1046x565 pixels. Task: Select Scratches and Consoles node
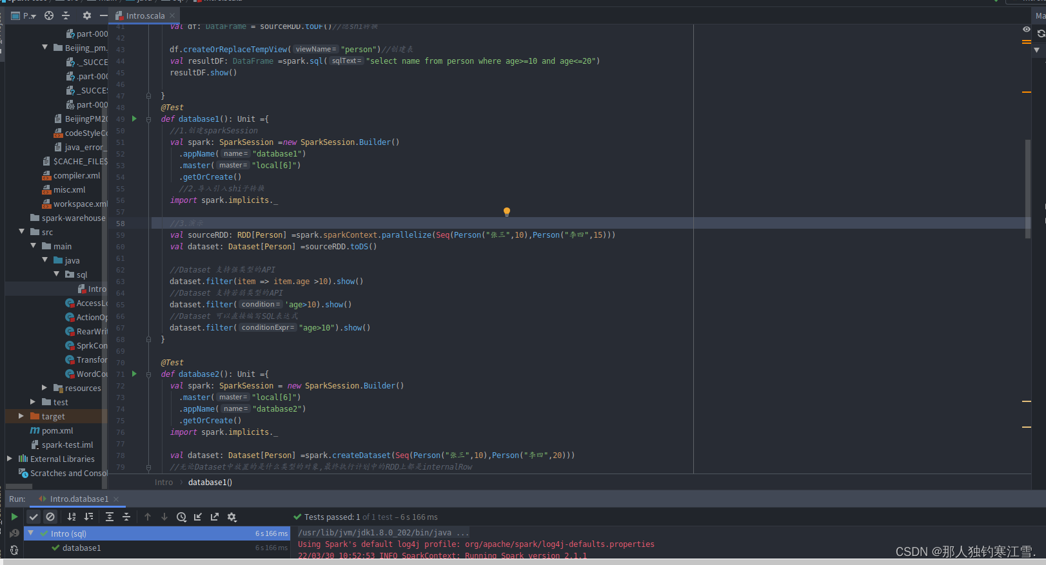(63, 473)
